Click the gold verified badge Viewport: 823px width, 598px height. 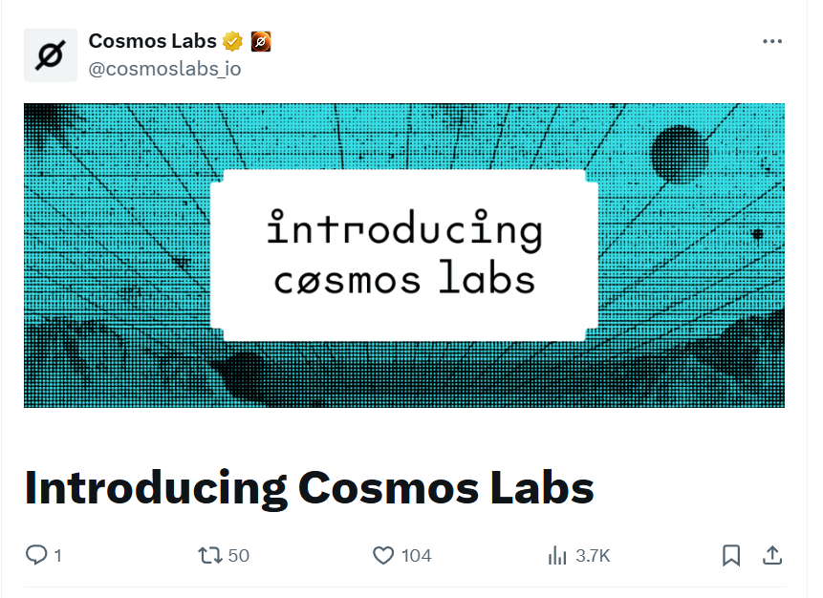[x=232, y=41]
